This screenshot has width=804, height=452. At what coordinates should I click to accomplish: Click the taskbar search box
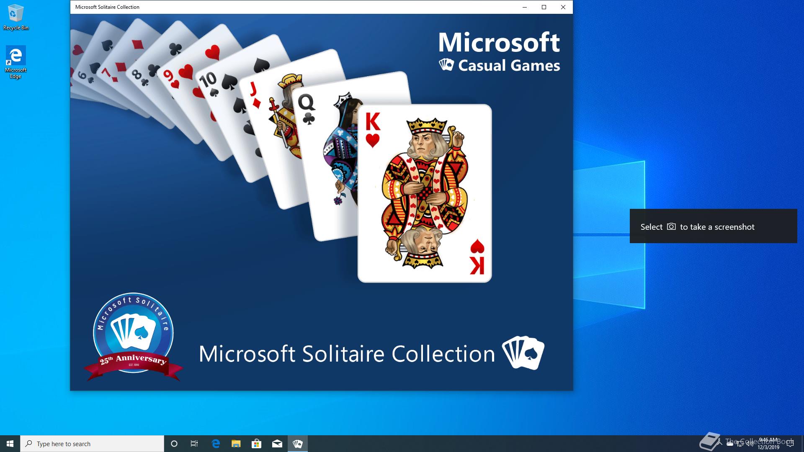(92, 444)
